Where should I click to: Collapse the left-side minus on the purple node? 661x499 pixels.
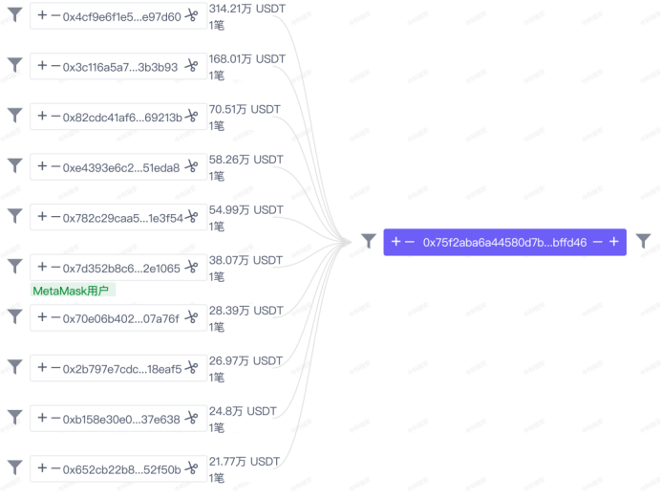coord(410,242)
